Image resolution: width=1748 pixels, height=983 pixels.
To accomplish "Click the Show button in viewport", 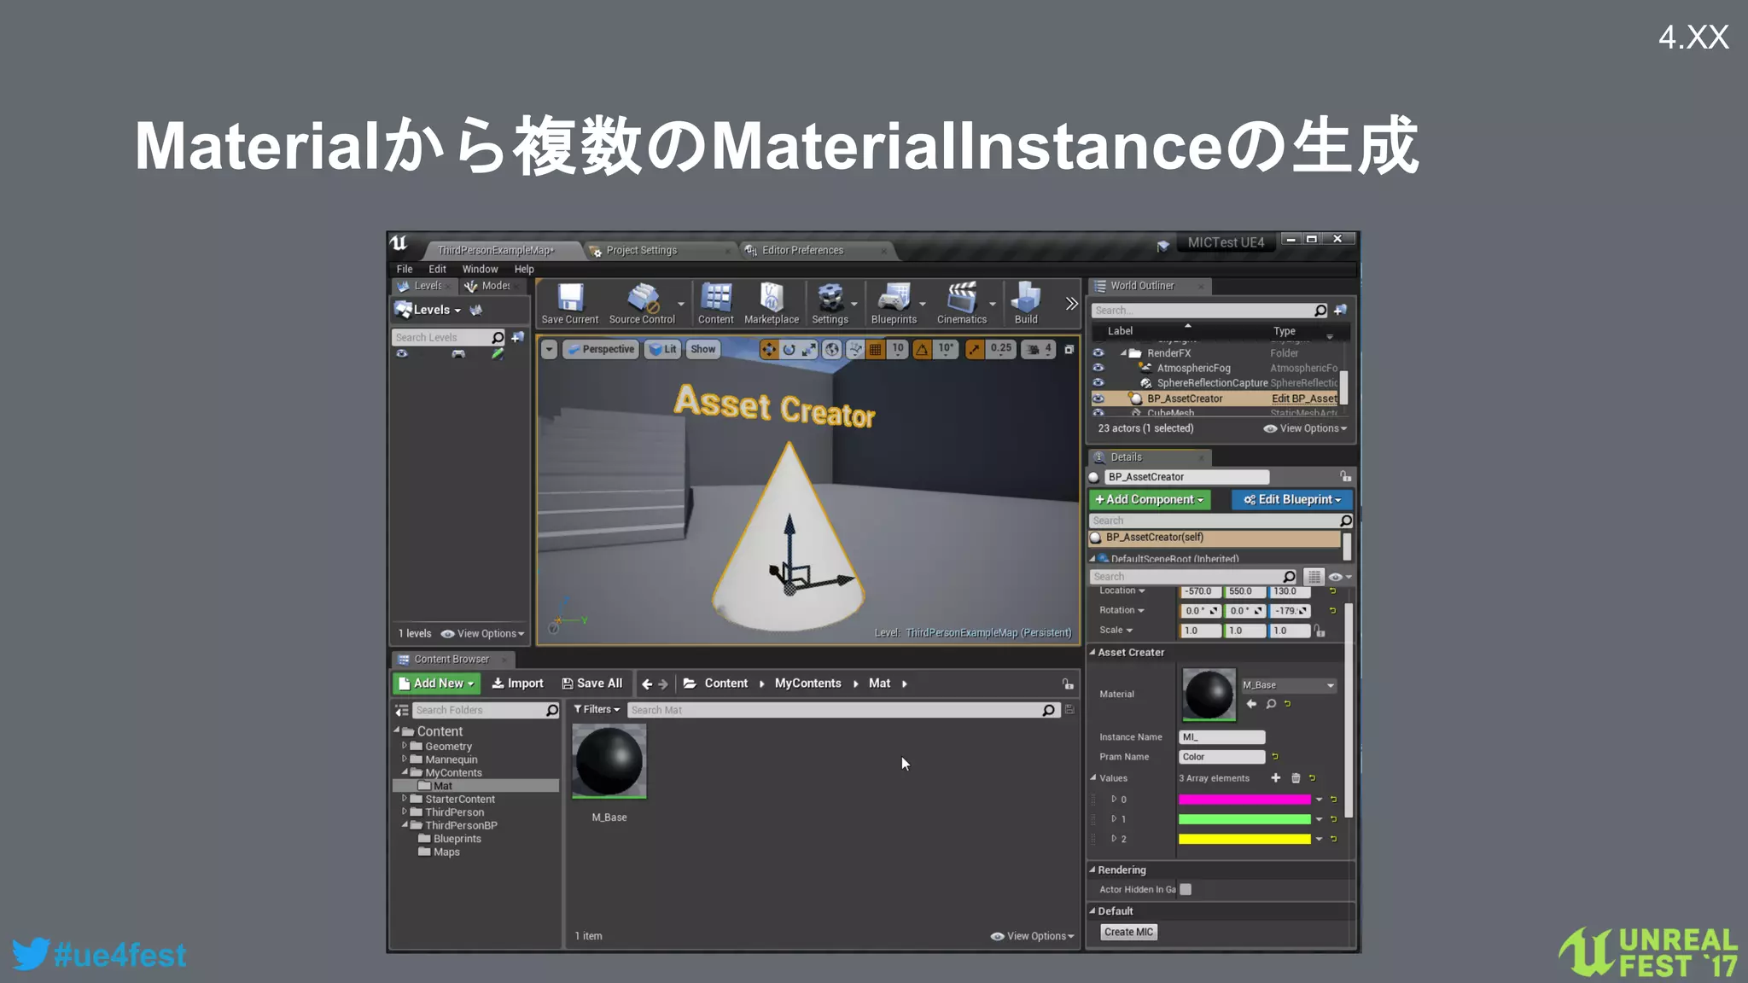I will pyautogui.click(x=703, y=349).
